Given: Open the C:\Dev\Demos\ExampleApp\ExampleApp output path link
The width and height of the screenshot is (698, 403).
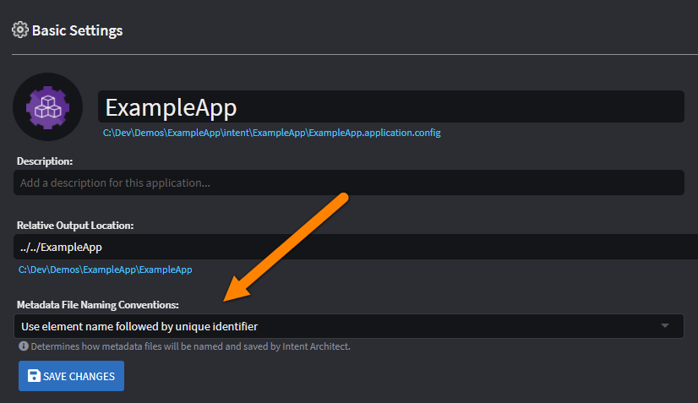Looking at the screenshot, I should tap(105, 270).
